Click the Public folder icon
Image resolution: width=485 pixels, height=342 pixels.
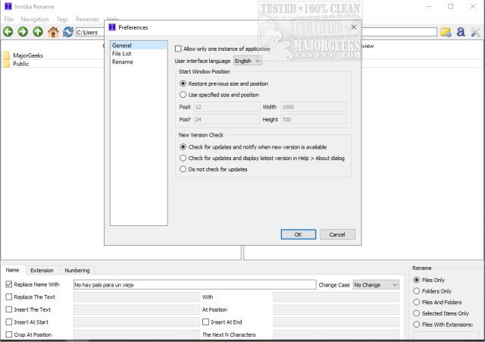7,64
